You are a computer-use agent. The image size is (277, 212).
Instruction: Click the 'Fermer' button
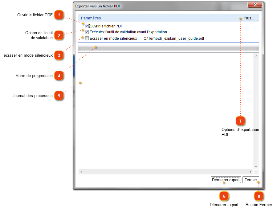(x=251, y=180)
